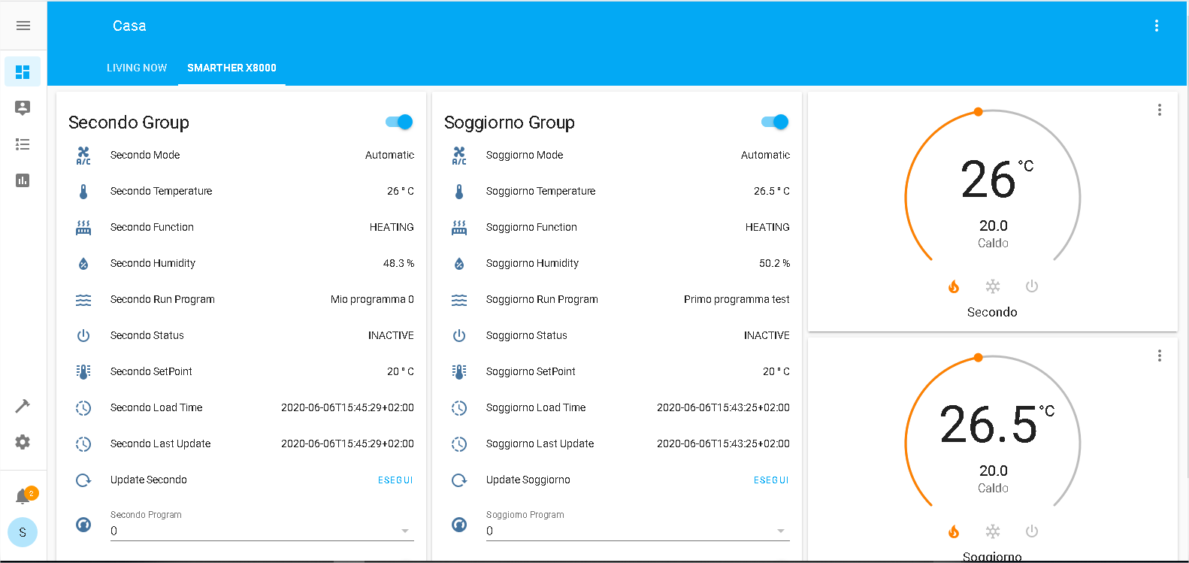Open Developer Tools hammer icon
This screenshot has width=1189, height=563.
click(23, 406)
